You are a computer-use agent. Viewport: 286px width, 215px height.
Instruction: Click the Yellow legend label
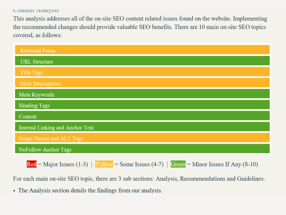tap(104, 164)
